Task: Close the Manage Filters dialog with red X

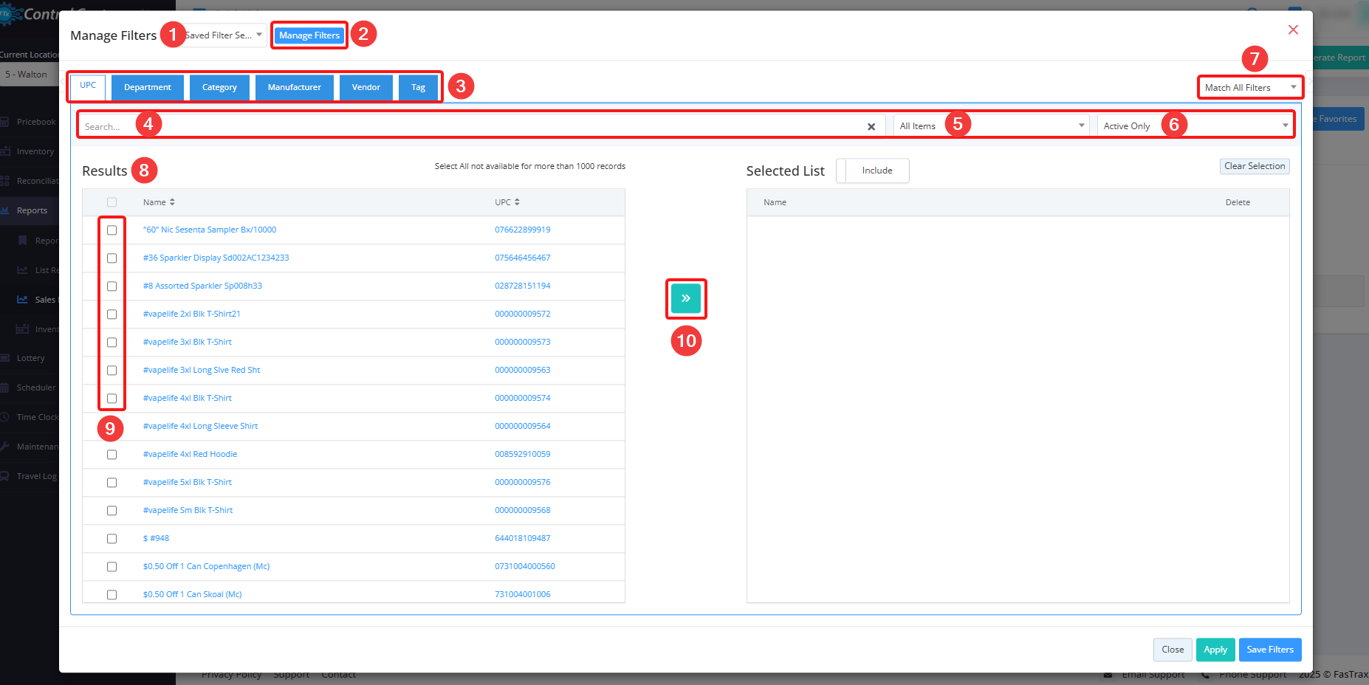Action: tap(1292, 30)
